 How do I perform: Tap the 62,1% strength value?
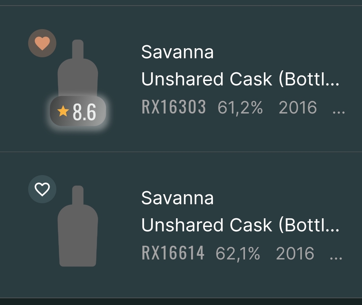(238, 253)
